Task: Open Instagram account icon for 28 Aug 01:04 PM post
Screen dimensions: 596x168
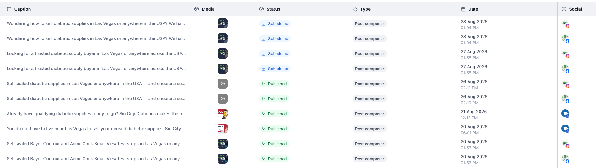Action: (566, 24)
